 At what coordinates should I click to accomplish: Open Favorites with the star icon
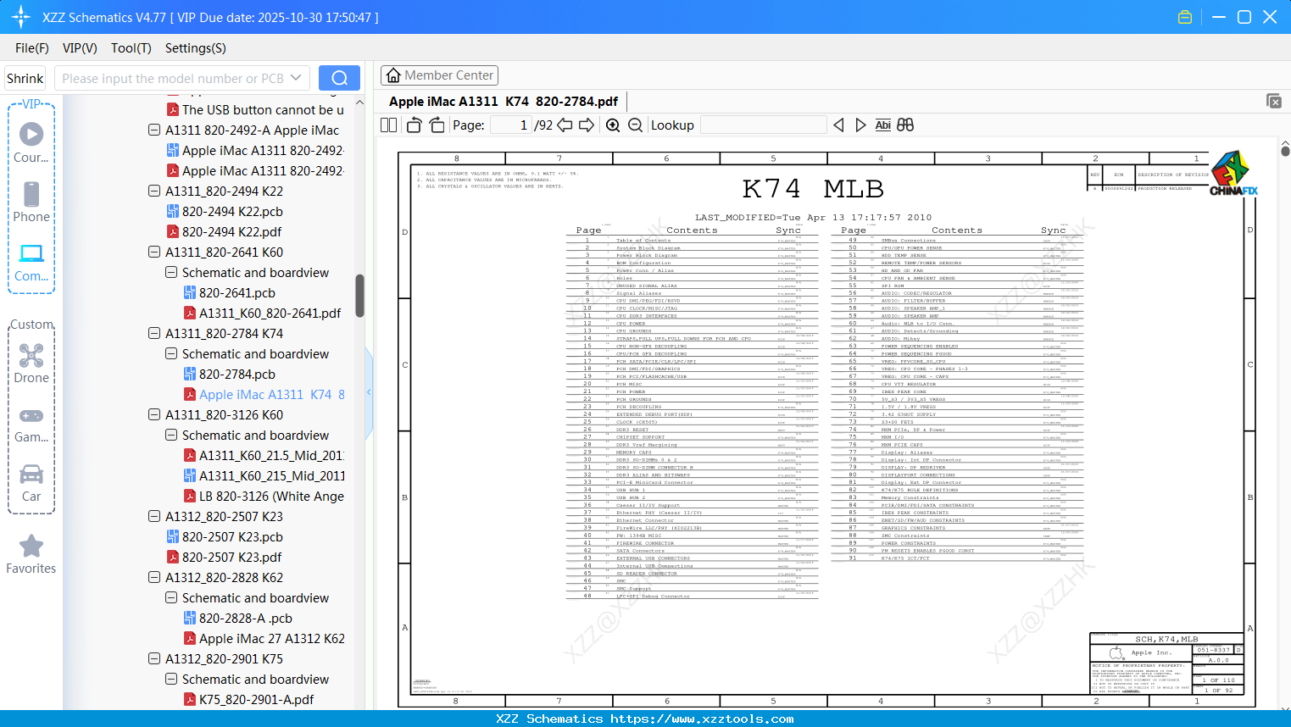(x=31, y=554)
